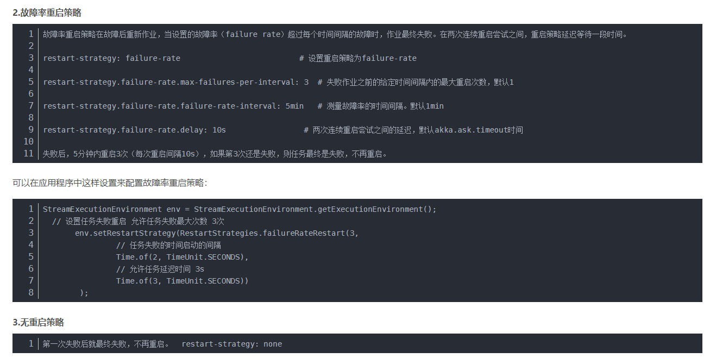Click the max-failures-per-interval: 3 line
Viewport: 710px width, 358px height.
[x=175, y=82]
